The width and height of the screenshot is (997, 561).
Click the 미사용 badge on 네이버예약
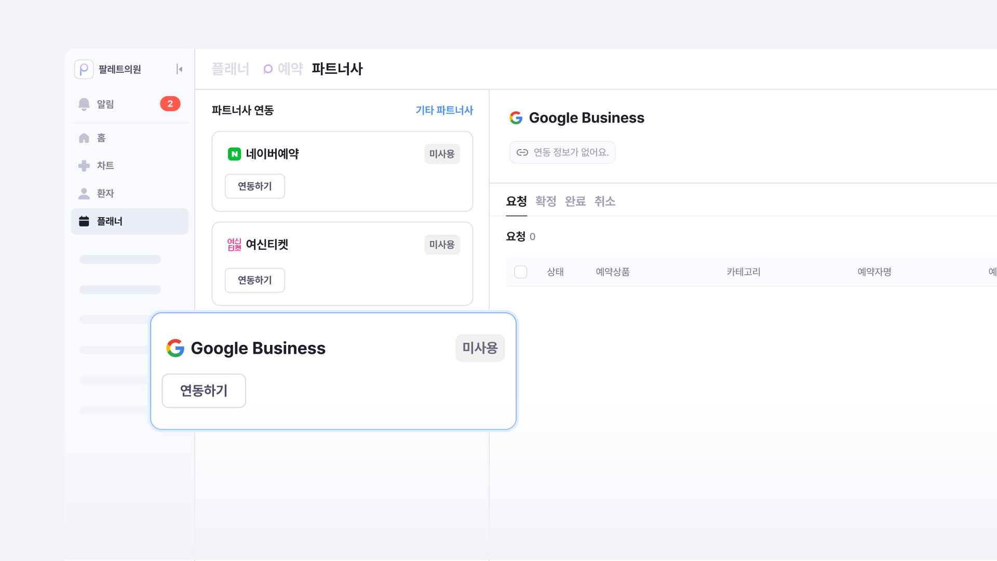[442, 154]
